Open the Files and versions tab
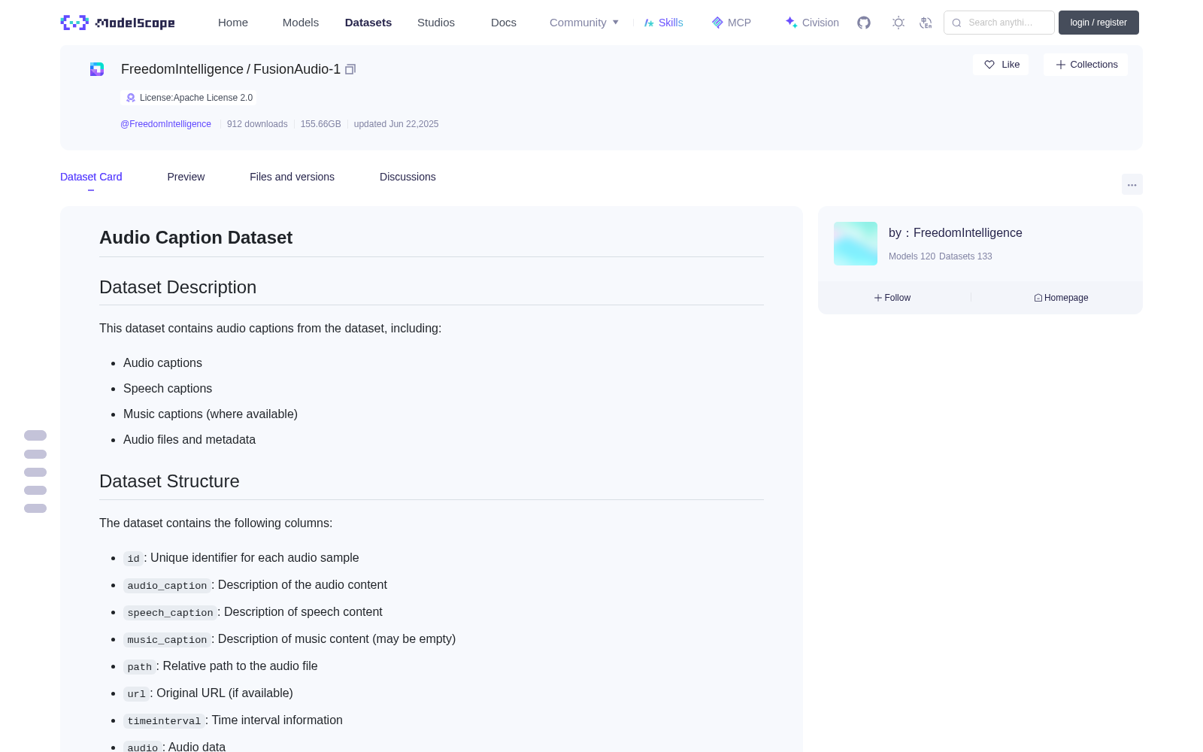 point(292,177)
